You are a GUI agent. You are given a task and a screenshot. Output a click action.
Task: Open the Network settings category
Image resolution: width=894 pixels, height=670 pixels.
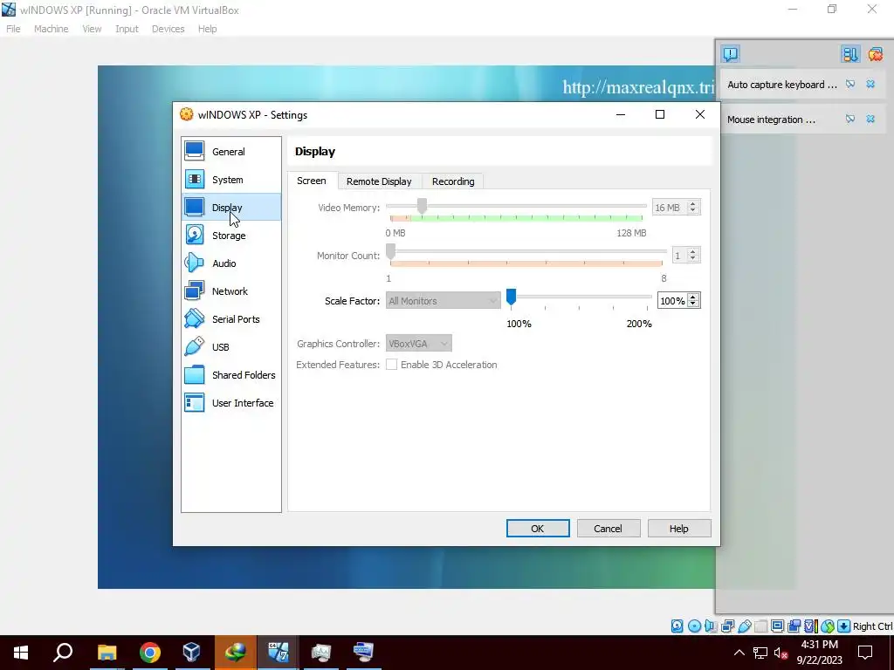pos(230,291)
